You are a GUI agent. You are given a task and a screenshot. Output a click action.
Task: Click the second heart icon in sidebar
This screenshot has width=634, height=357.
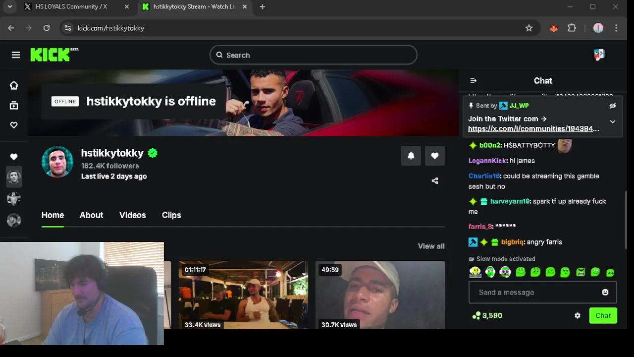(x=14, y=157)
